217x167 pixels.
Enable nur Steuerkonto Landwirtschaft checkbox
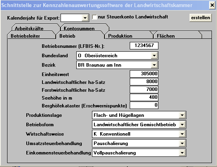point(94,17)
